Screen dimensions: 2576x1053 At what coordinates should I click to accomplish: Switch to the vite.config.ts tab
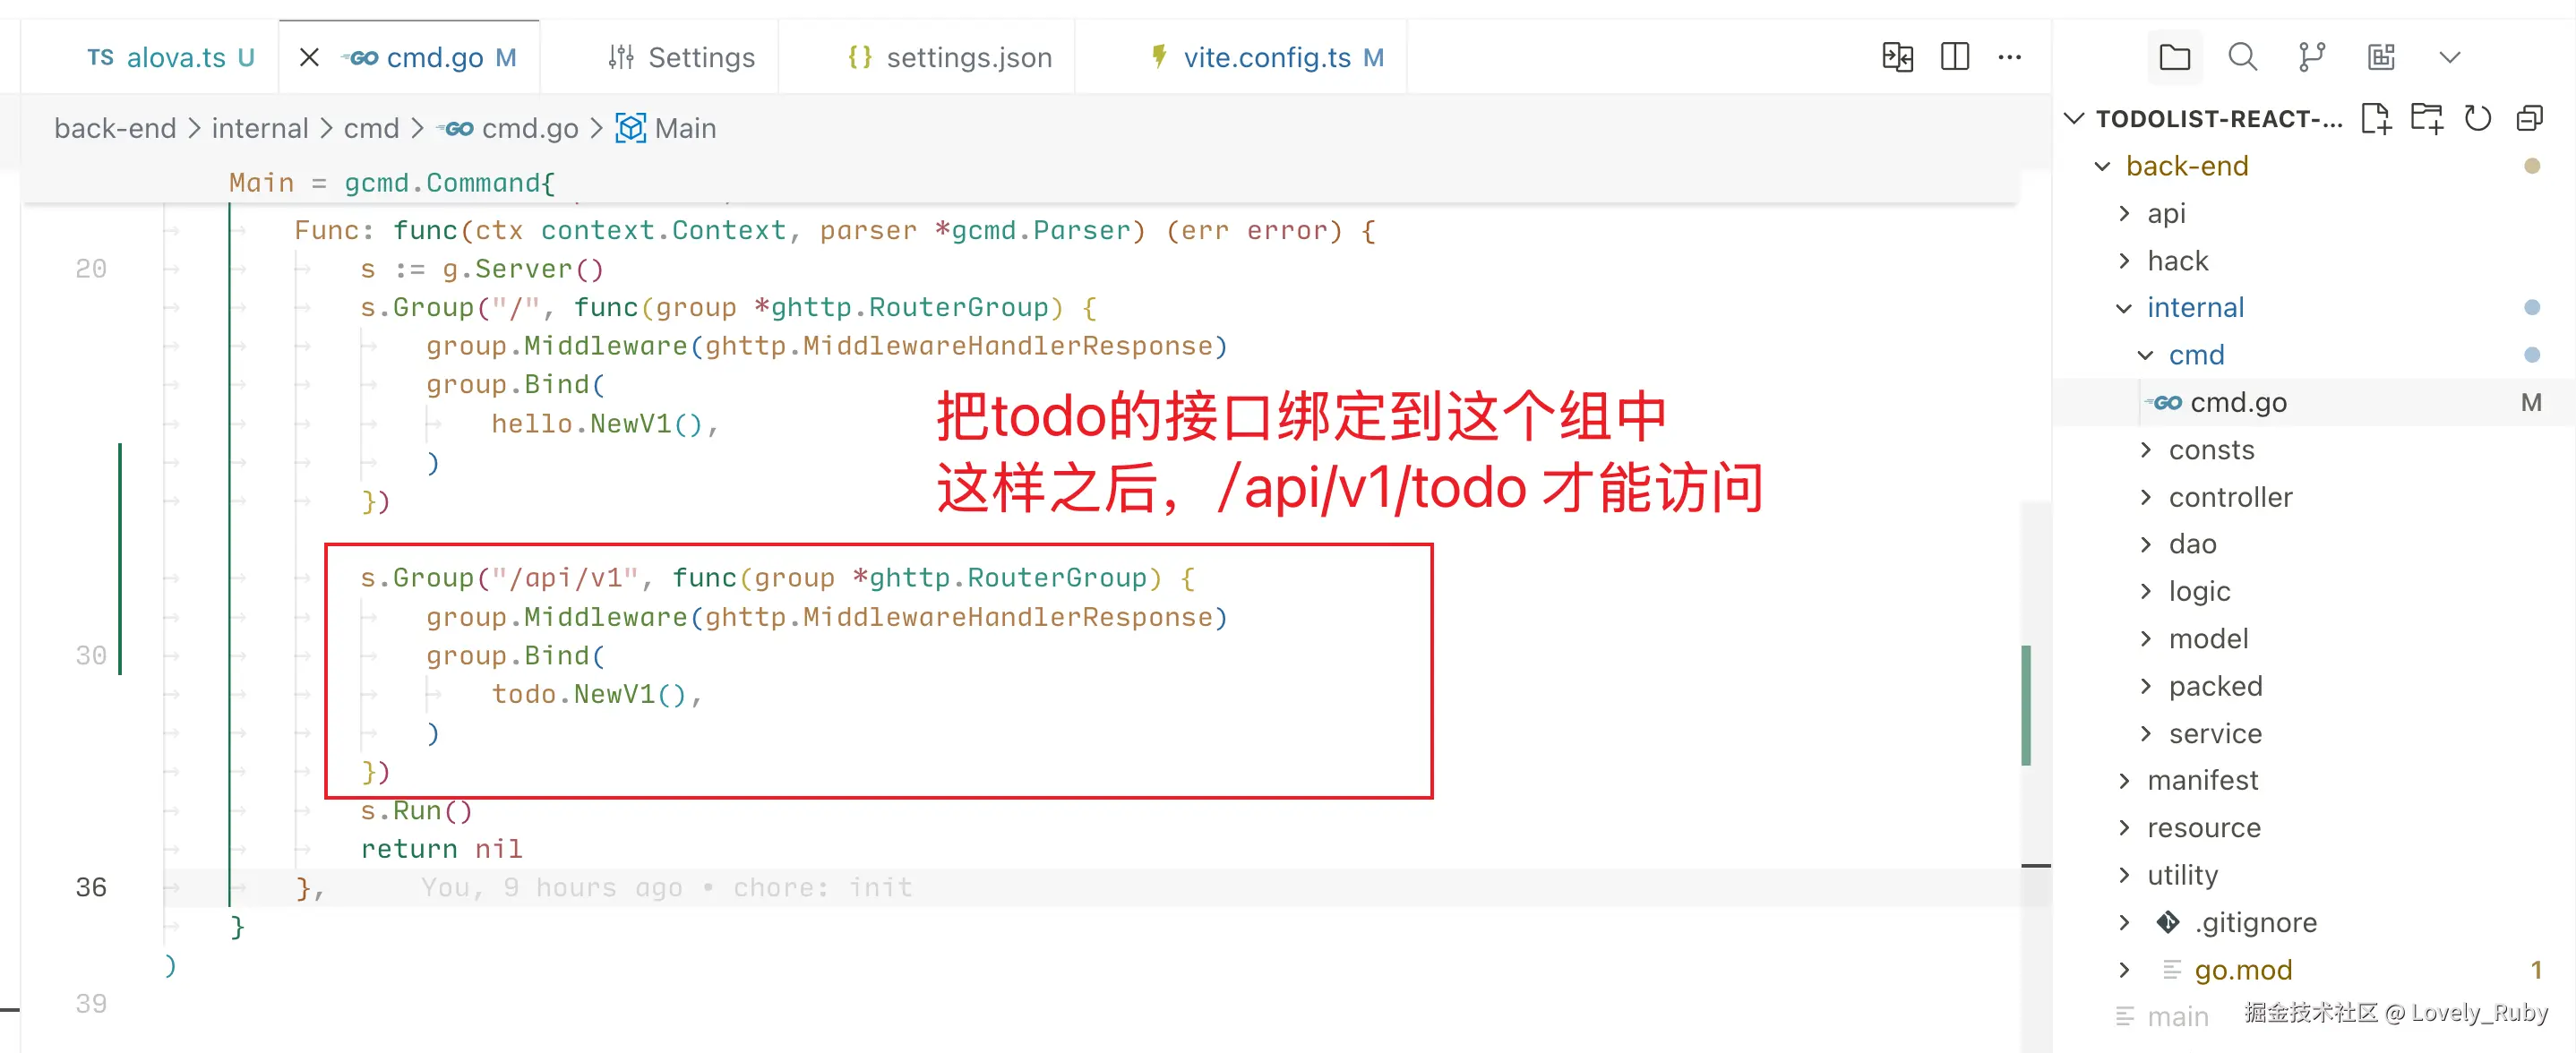[1266, 58]
